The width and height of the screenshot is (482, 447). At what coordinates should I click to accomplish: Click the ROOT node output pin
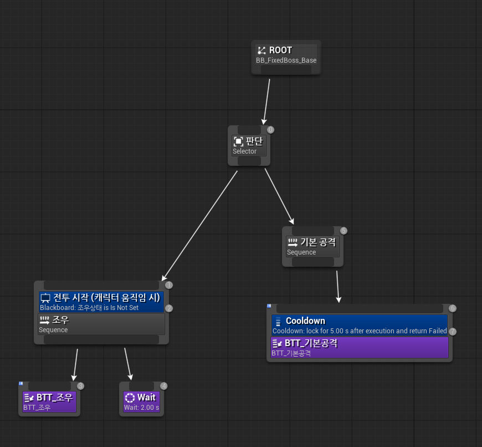286,69
